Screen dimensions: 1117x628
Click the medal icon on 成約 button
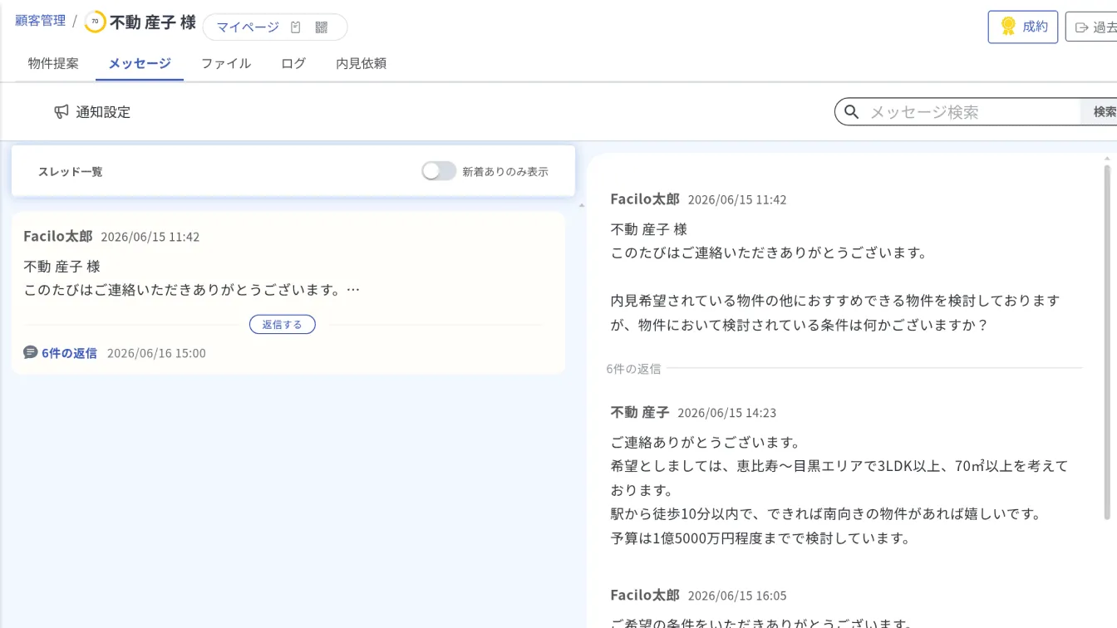click(x=1008, y=27)
